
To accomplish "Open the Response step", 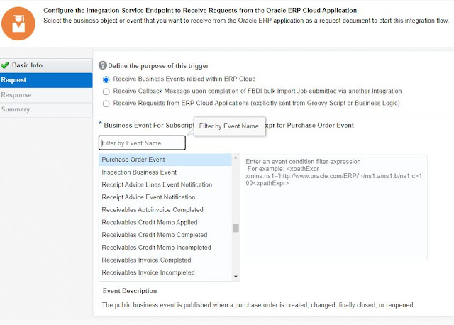I will 46,95.
